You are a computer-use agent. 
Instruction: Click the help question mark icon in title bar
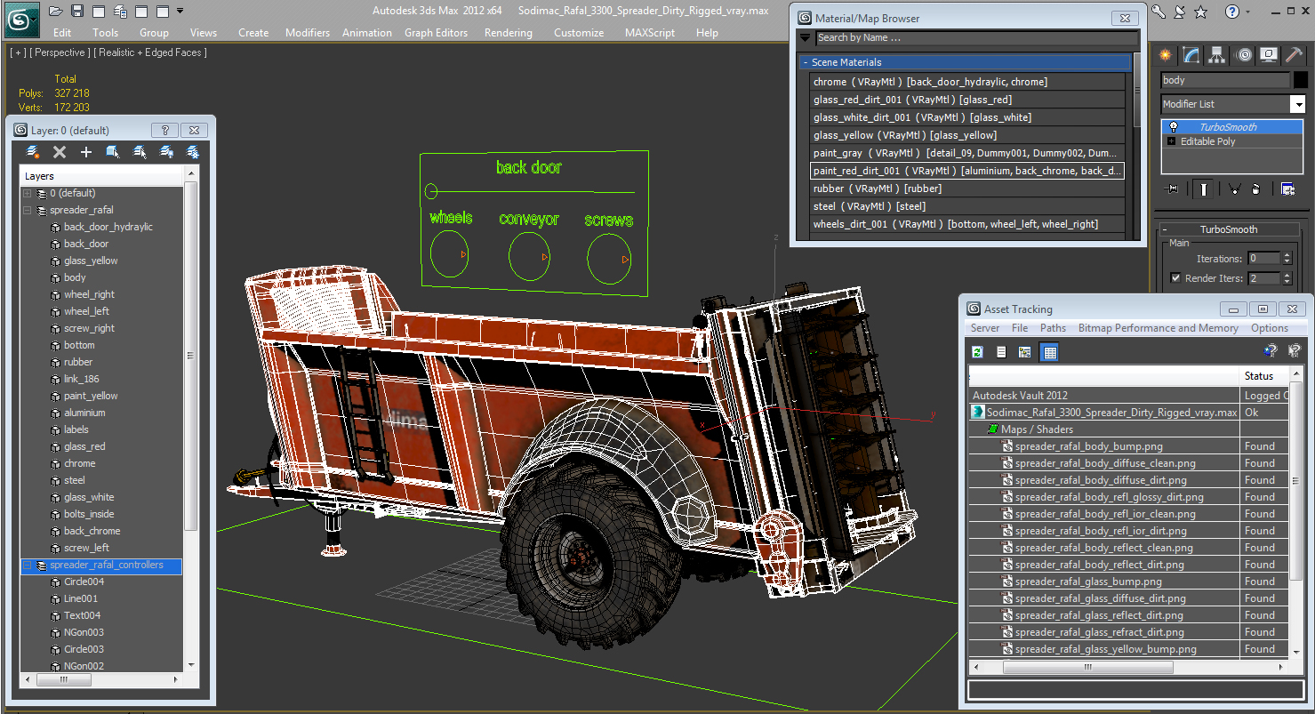1231,12
